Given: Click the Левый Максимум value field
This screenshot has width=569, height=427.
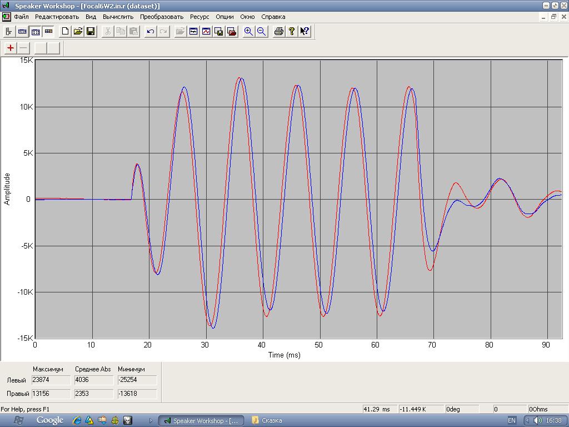Looking at the screenshot, I should click(51, 380).
